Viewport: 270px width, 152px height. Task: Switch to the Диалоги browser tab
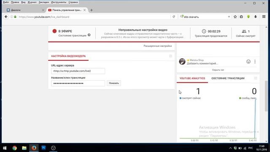click(25, 10)
